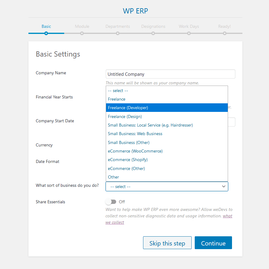Click the Ready! step progress circle
The width and height of the screenshot is (269, 269).
click(224, 33)
